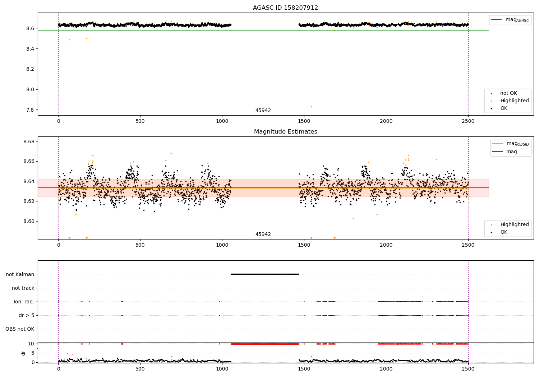The height and width of the screenshot is (377, 539).
Task: Select "OK" in the Magnitude Estimates legend
Action: [504, 232]
